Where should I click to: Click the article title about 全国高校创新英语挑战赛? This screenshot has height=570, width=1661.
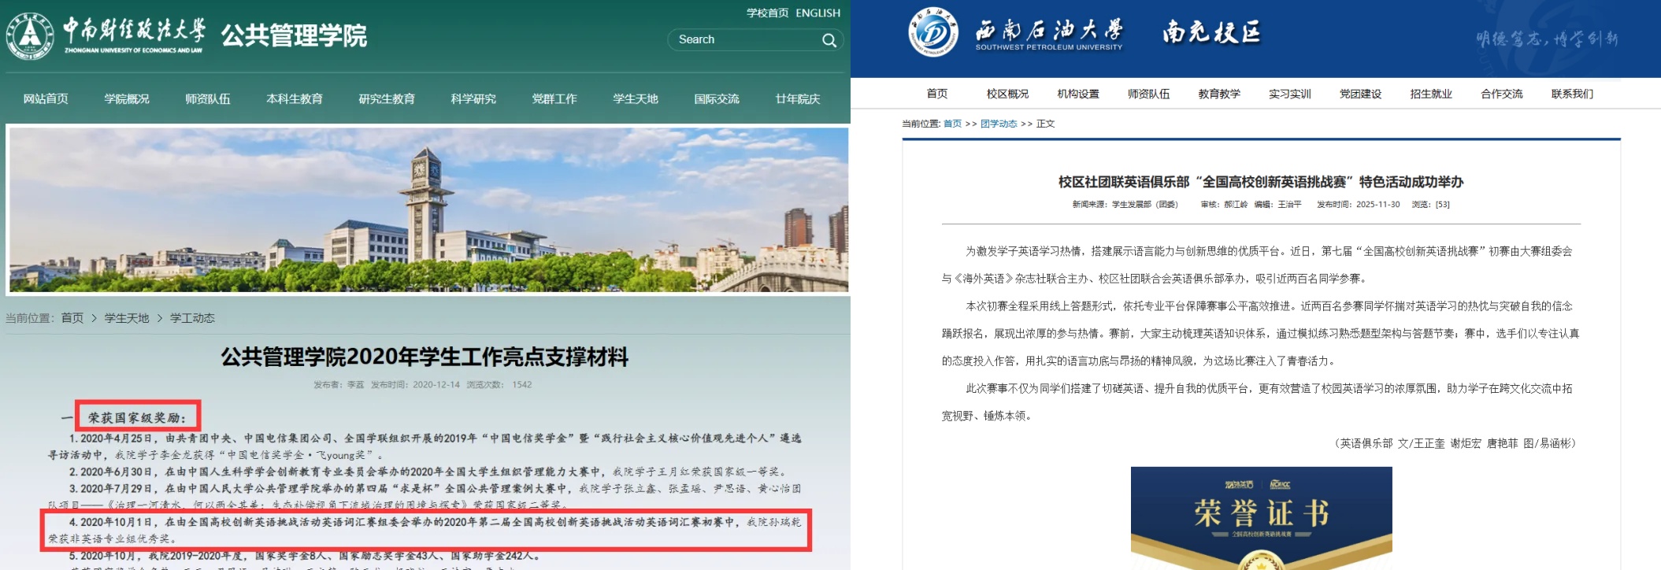point(1261,182)
